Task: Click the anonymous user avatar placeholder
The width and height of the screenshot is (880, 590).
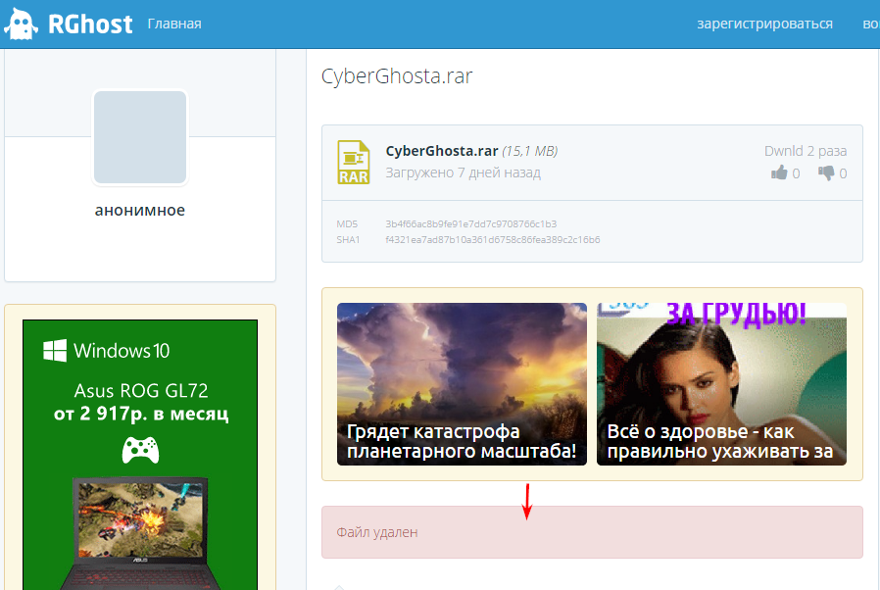Action: (x=140, y=137)
